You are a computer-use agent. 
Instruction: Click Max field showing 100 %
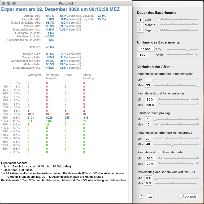tap(150, 105)
